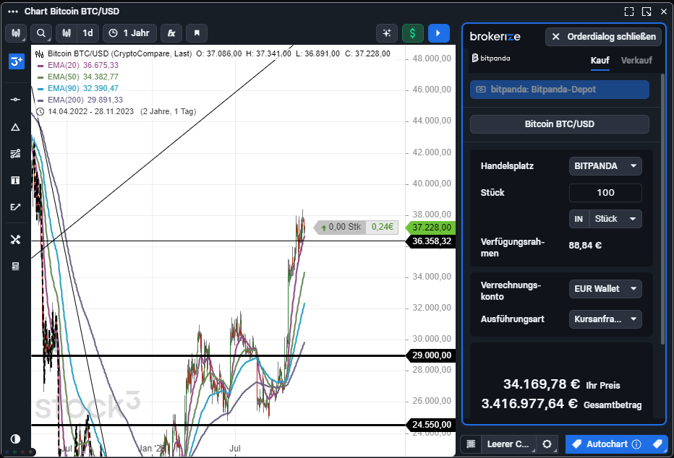Click the IN unit toggle button
The width and height of the screenshot is (674, 458).
point(579,219)
